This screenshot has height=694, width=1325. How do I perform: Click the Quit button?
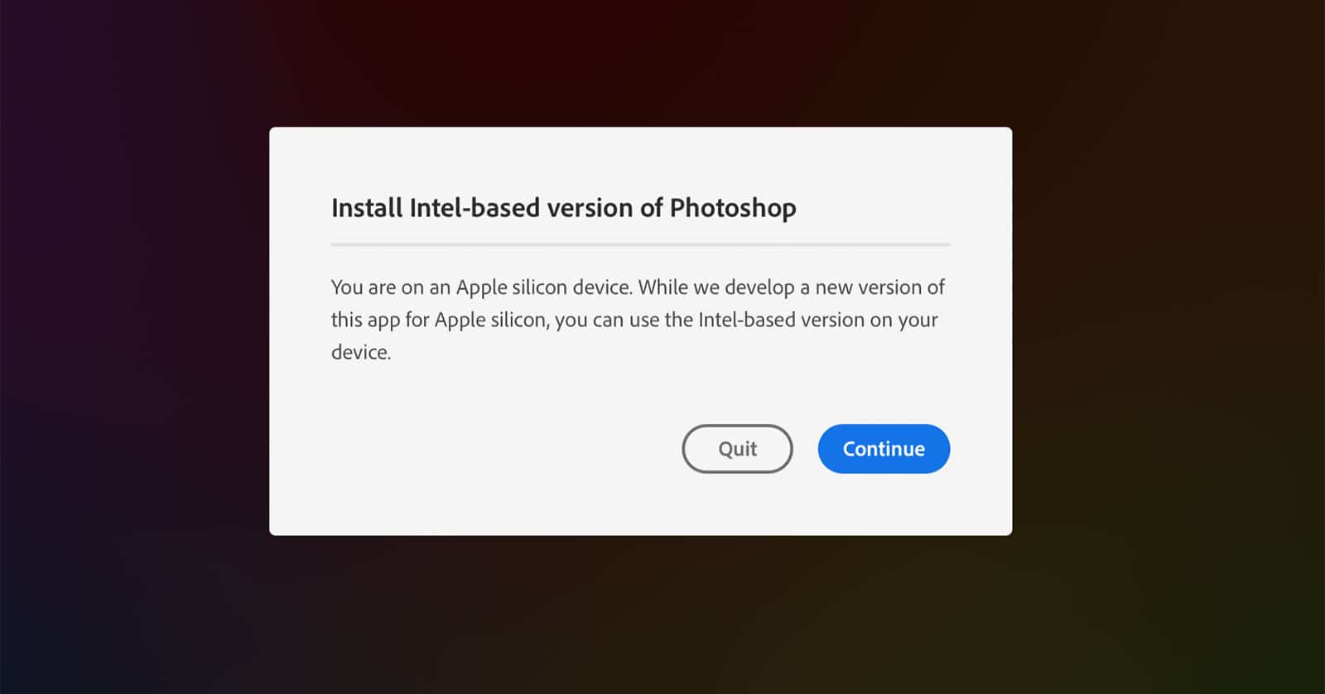737,449
